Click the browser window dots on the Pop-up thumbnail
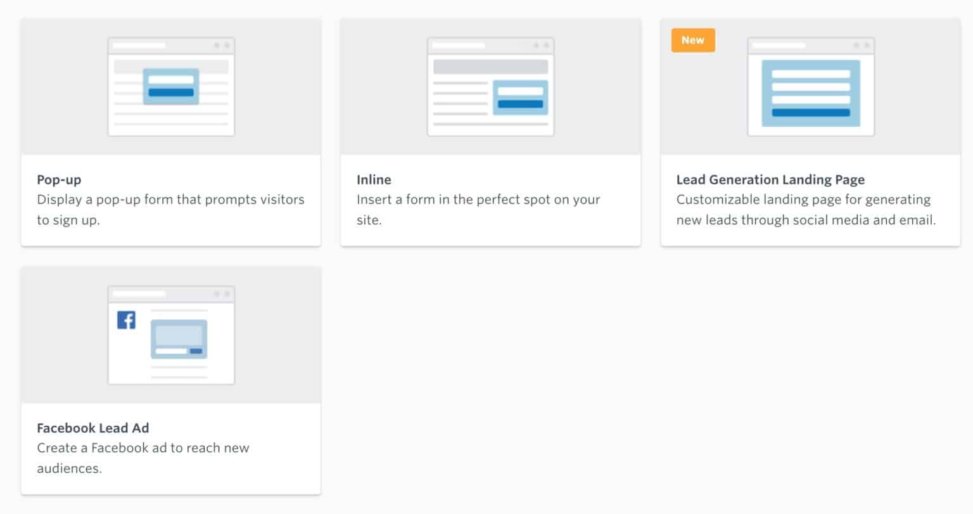This screenshot has height=514, width=973. click(x=221, y=45)
